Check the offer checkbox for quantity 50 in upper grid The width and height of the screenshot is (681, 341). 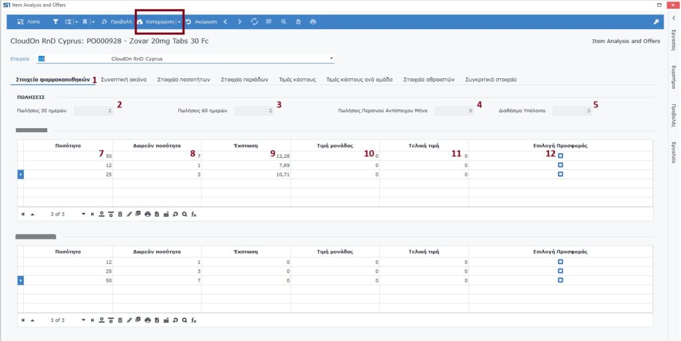[x=561, y=156]
